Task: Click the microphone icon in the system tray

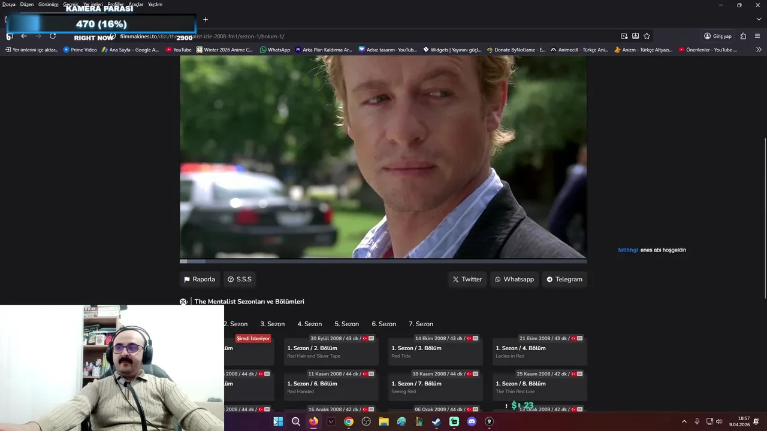Action: click(697, 421)
